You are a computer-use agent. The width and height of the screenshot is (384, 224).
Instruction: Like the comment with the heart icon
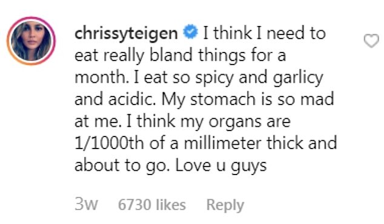coord(371,40)
